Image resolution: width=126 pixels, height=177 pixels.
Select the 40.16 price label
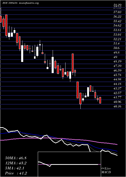pos(117,106)
